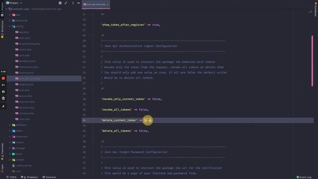Open mail.php in the file tree

click(x=24, y=90)
